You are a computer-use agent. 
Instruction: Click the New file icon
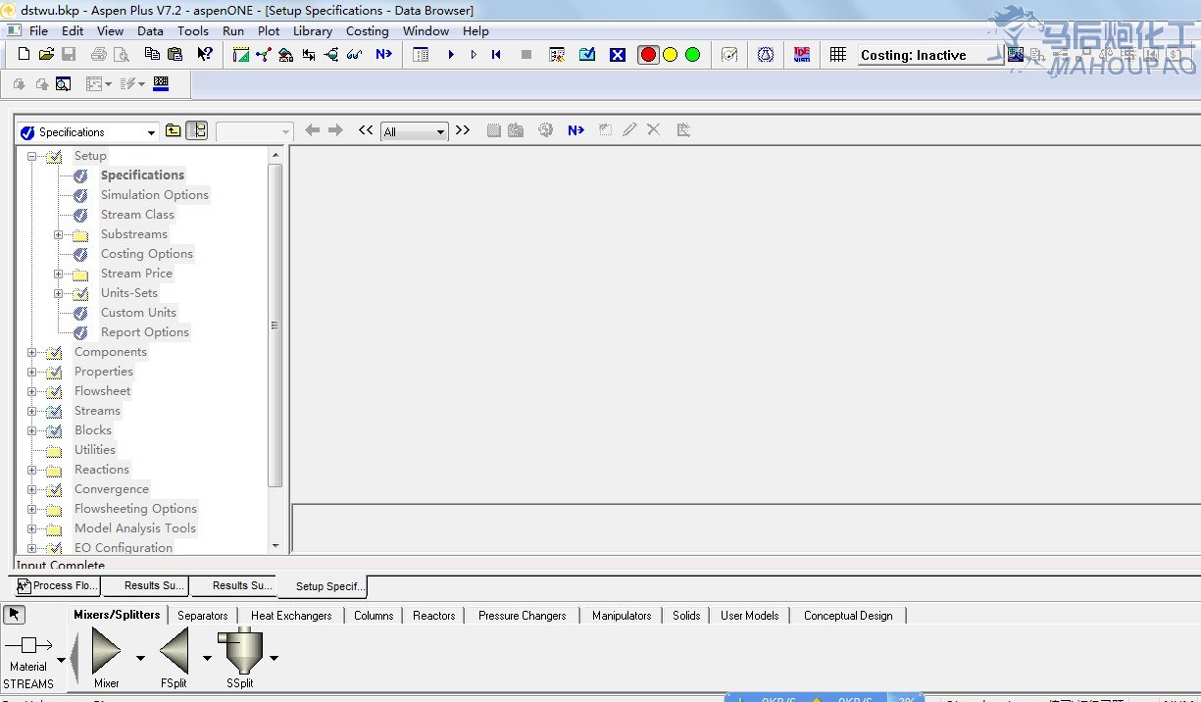point(25,55)
